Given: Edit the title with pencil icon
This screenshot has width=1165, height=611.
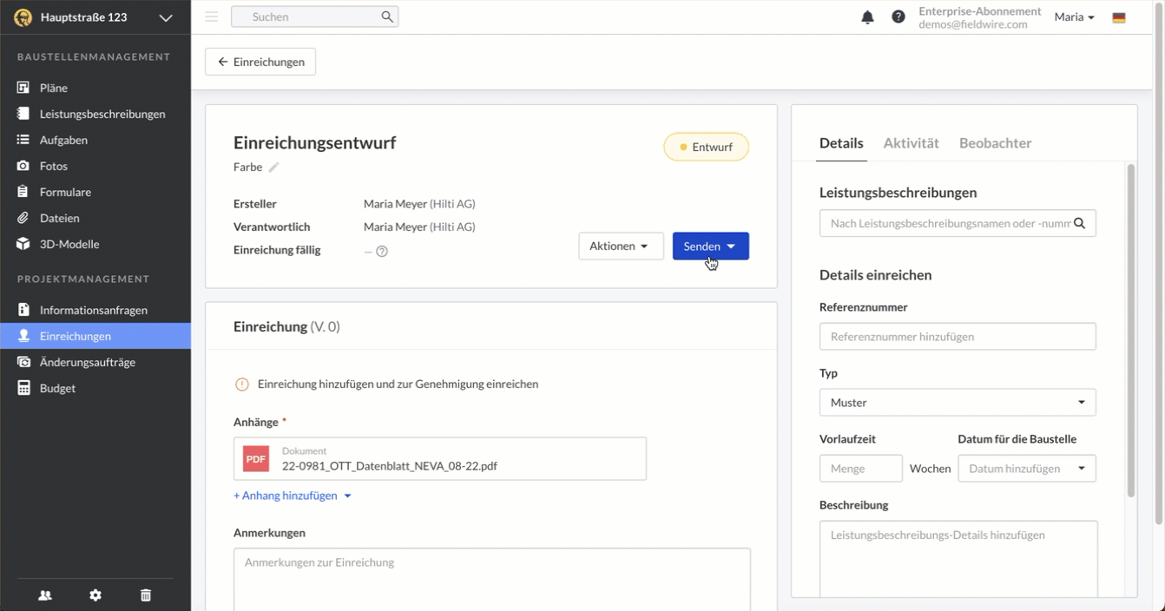Looking at the screenshot, I should pyautogui.click(x=273, y=168).
